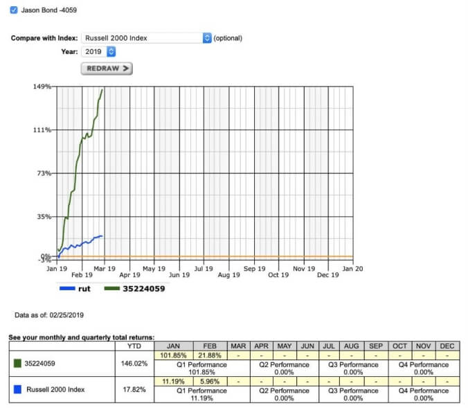
Task: Click the end of the blue rut line
Action: 102,236
